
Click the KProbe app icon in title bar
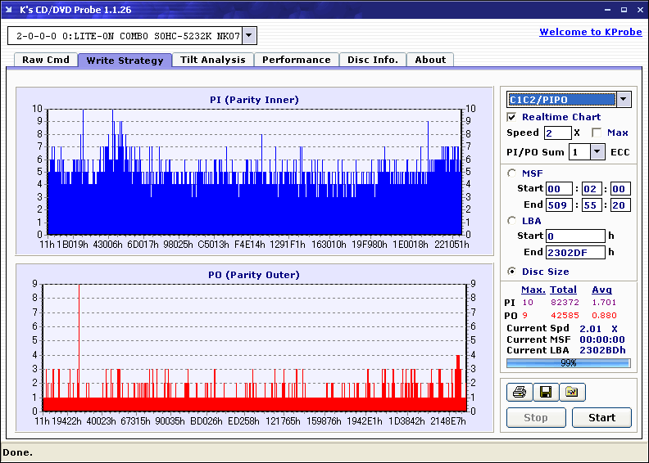click(x=10, y=10)
